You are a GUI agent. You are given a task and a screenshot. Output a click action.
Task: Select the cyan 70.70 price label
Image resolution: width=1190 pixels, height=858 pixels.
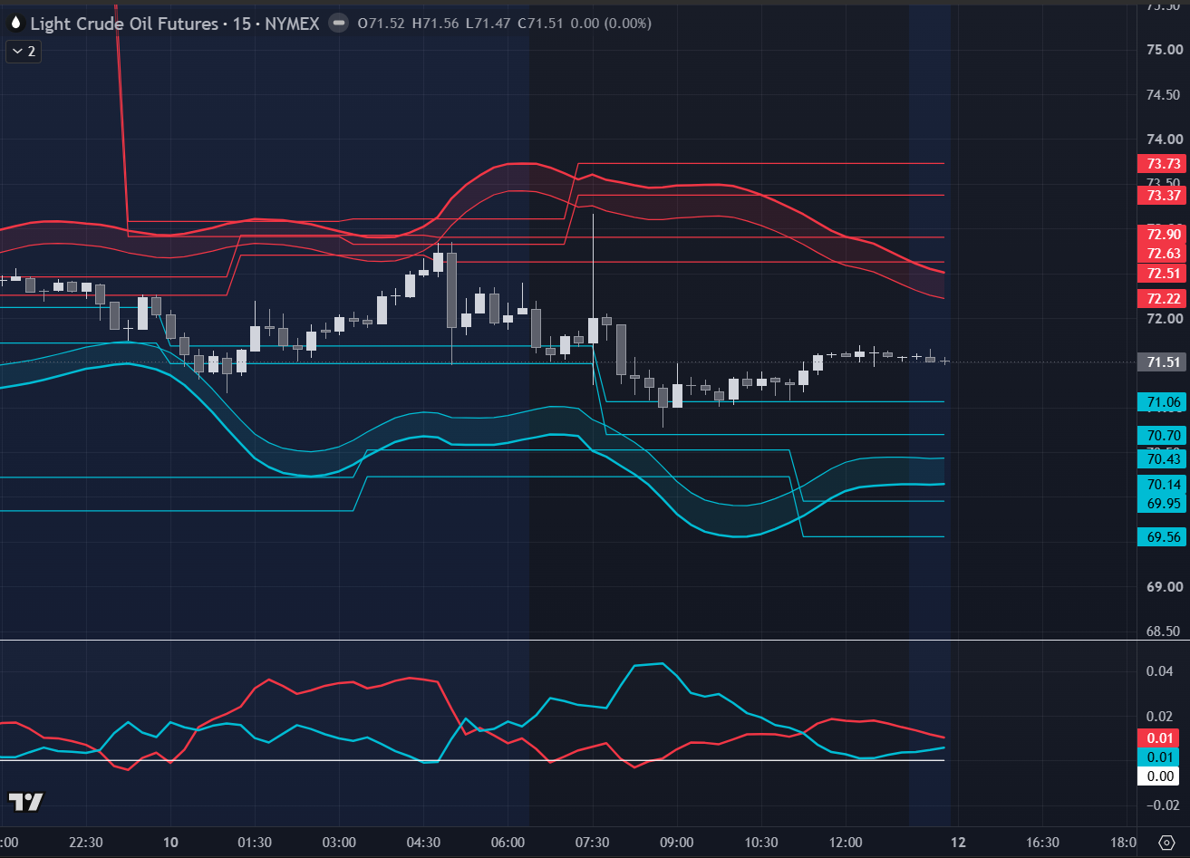click(1163, 436)
